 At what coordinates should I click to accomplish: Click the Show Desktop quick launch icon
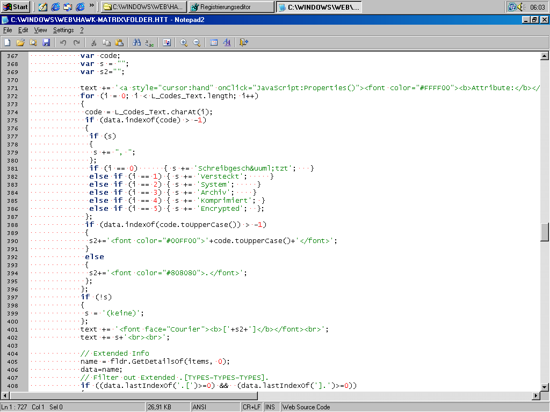coord(68,6)
